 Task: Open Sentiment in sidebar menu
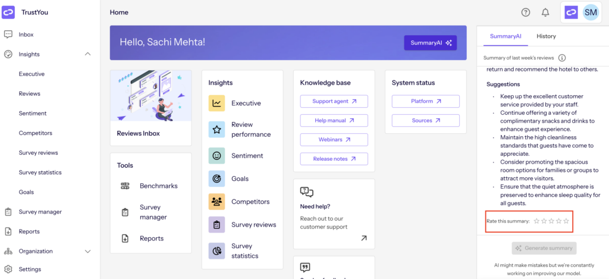(x=33, y=114)
